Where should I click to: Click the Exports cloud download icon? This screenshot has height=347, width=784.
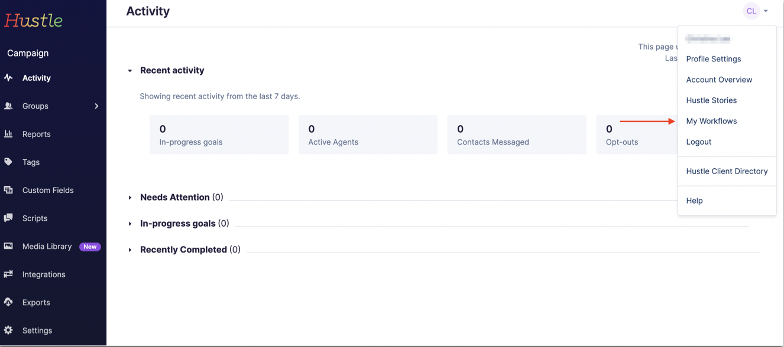click(x=8, y=302)
